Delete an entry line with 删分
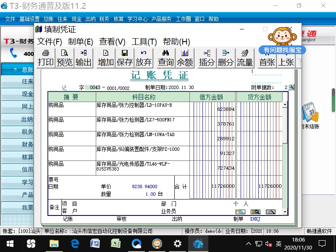336x252 pixels. pyautogui.click(x=226, y=58)
